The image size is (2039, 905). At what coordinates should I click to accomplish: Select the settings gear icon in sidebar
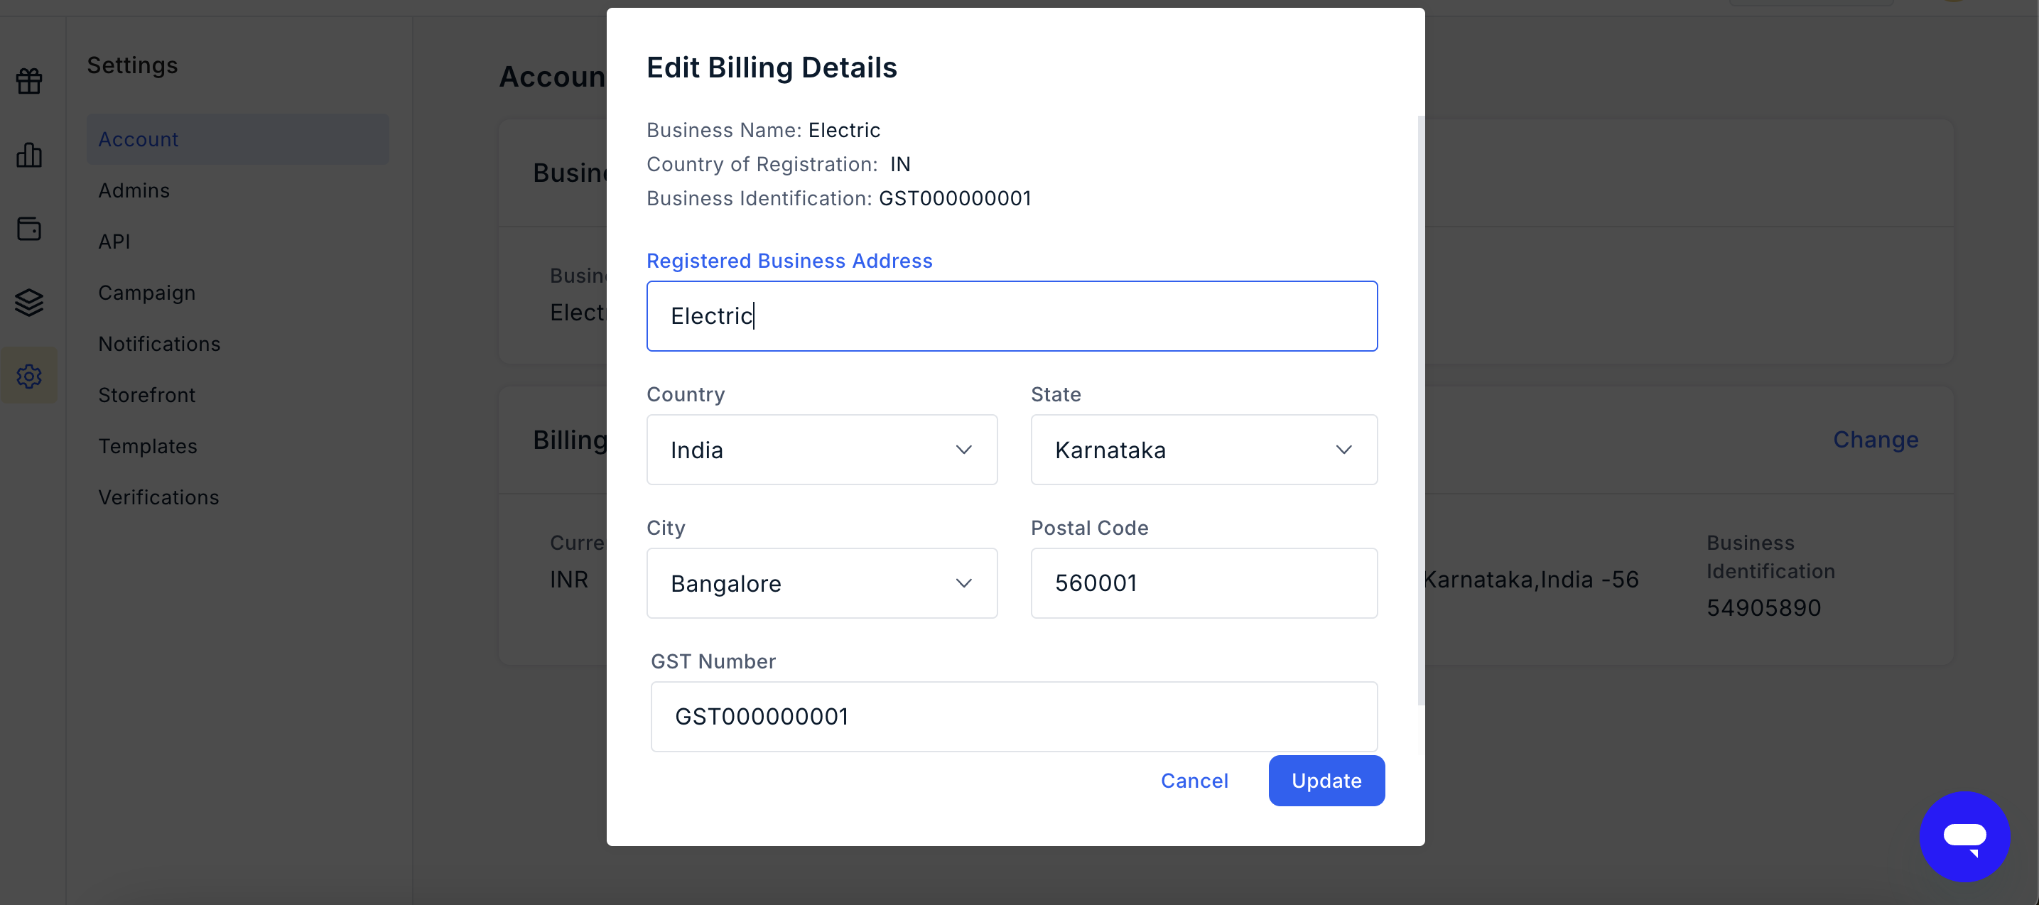click(29, 376)
